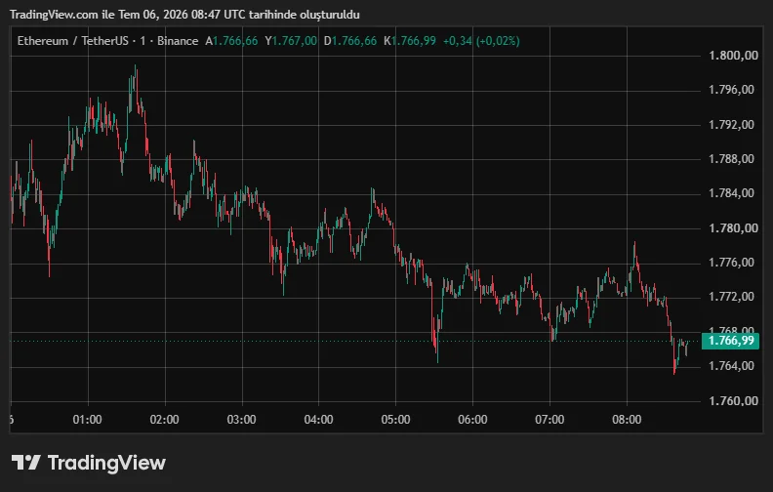Click the 1.800,00 price axis label

click(x=733, y=56)
